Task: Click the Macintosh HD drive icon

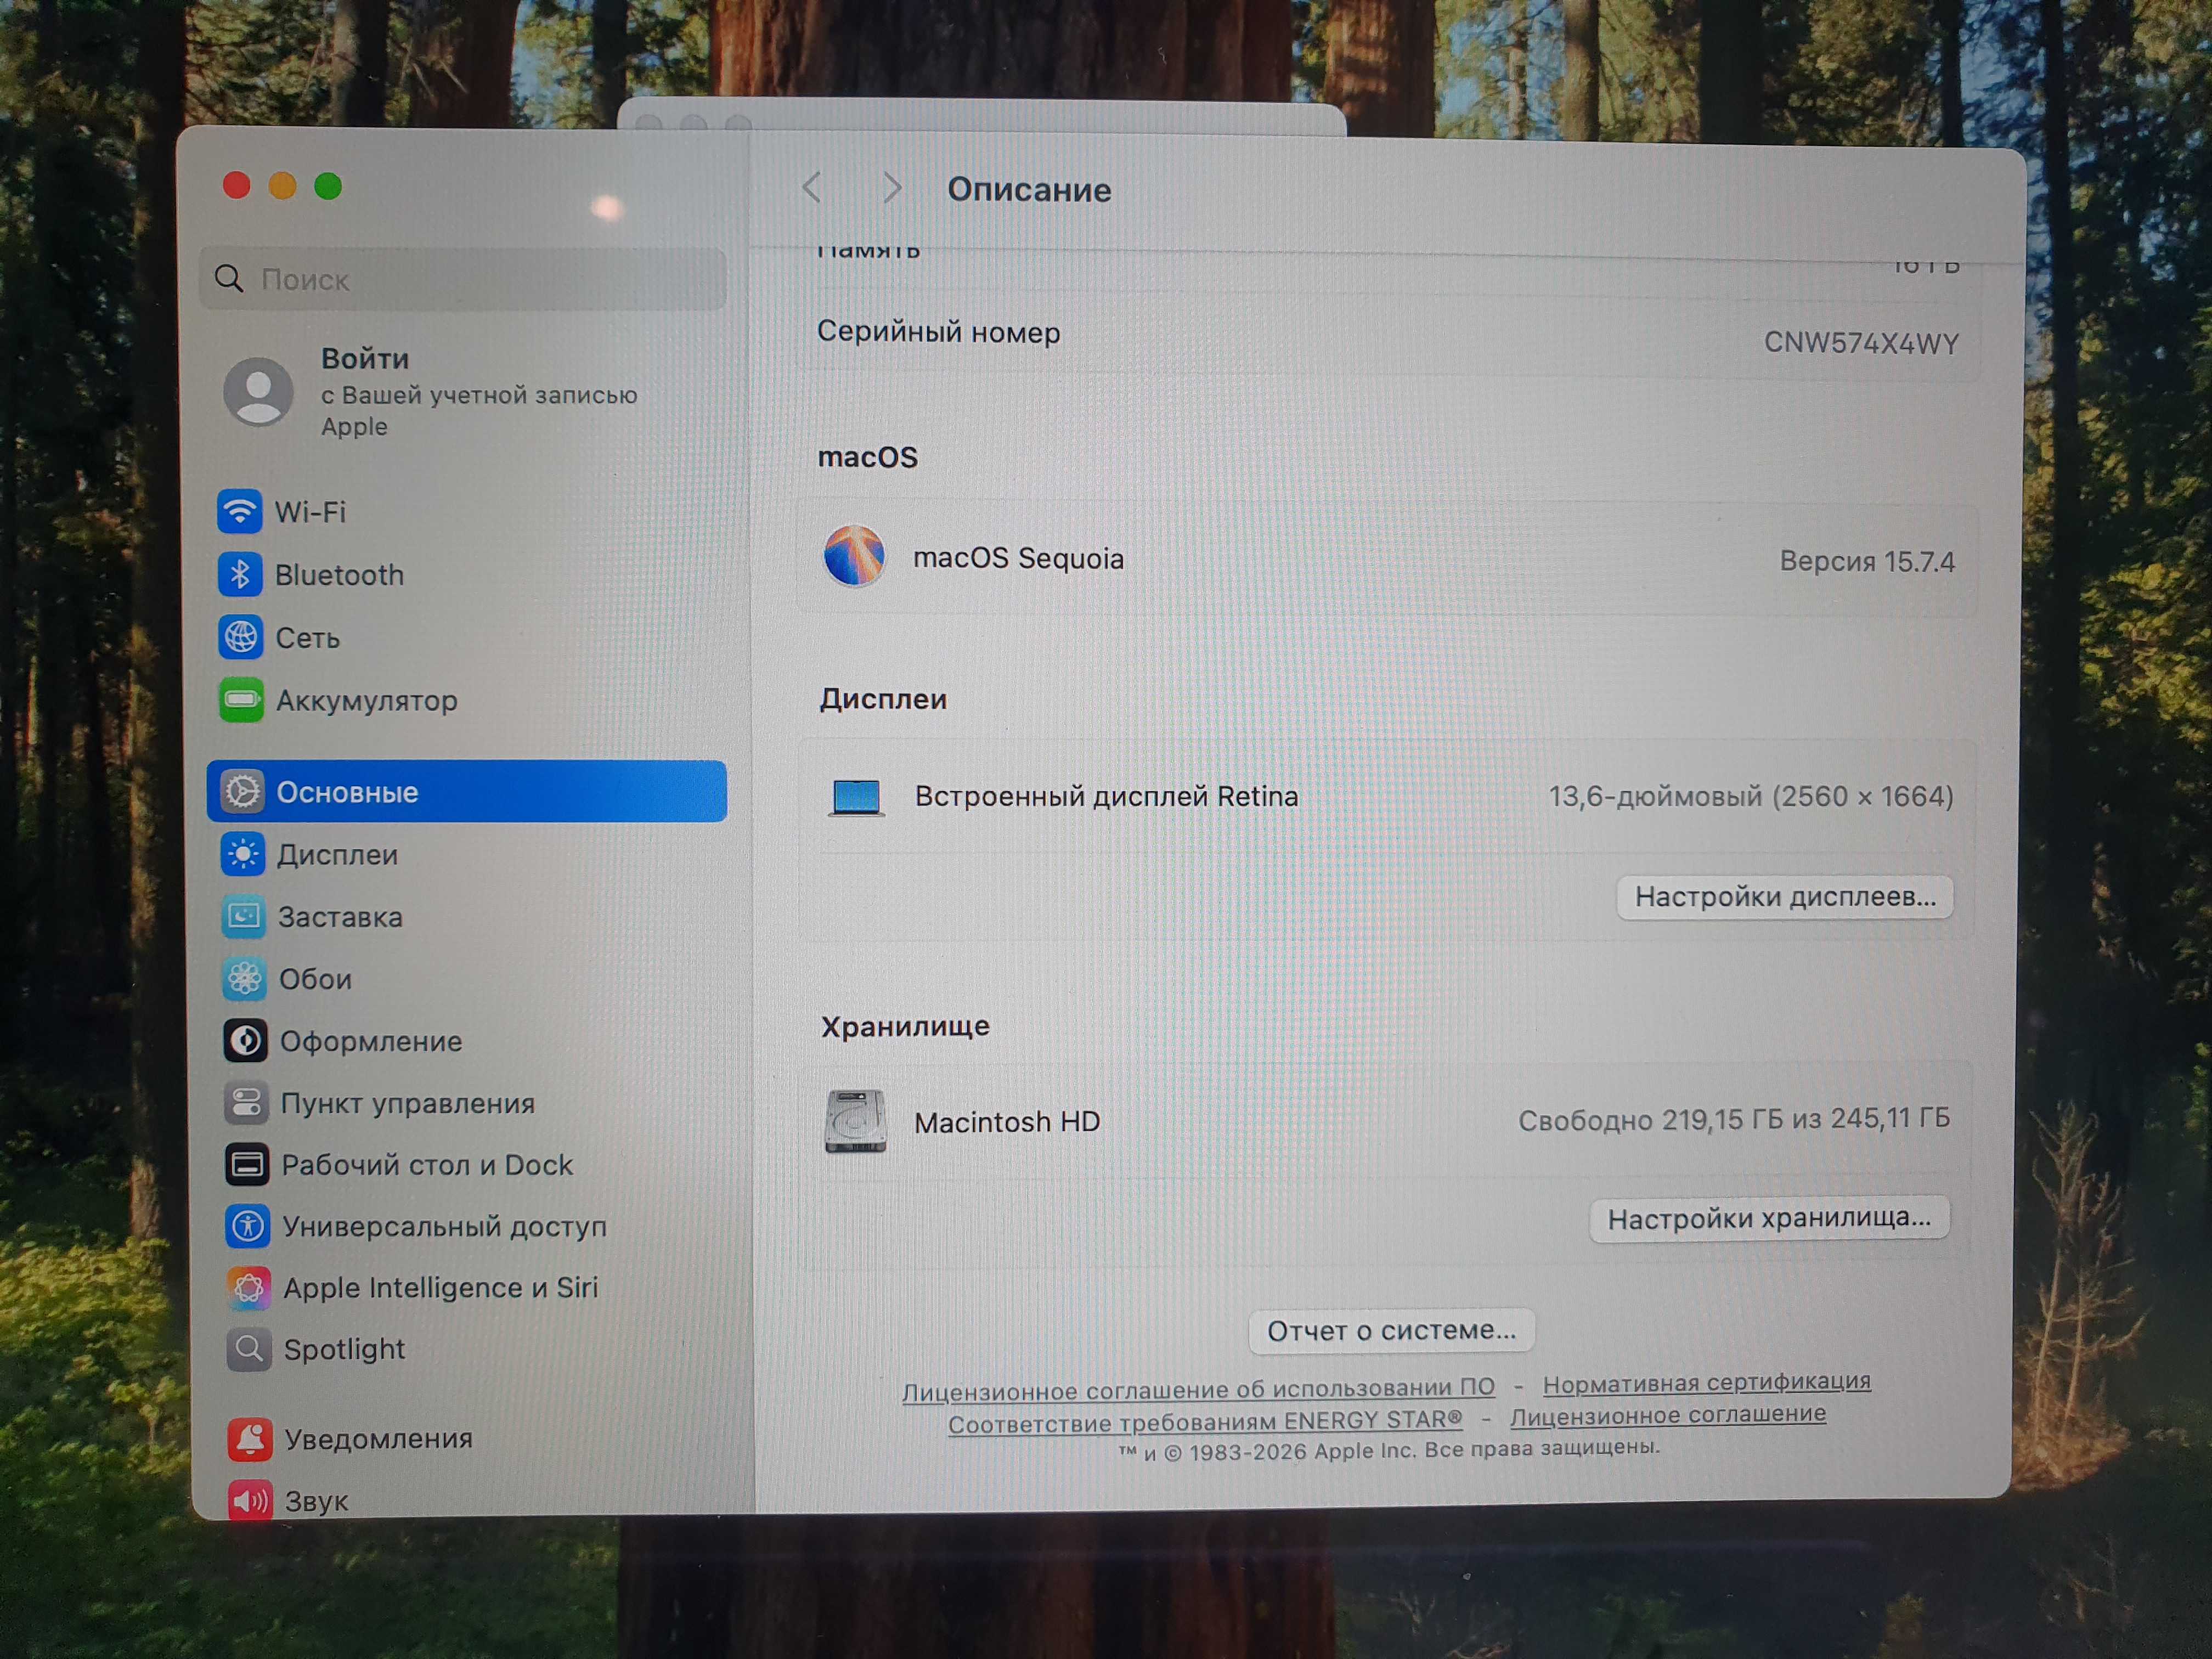Action: [855, 1121]
